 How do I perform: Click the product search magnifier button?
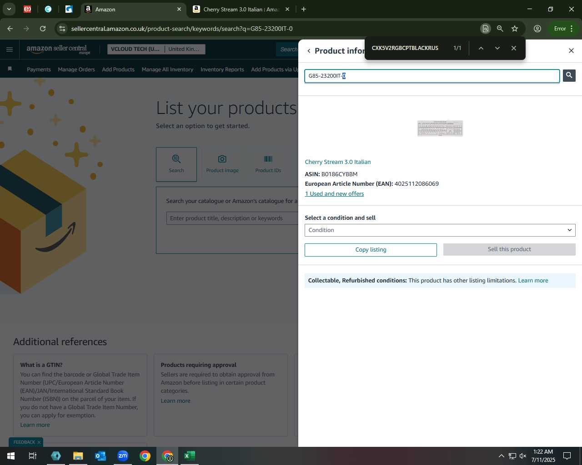tap(569, 75)
